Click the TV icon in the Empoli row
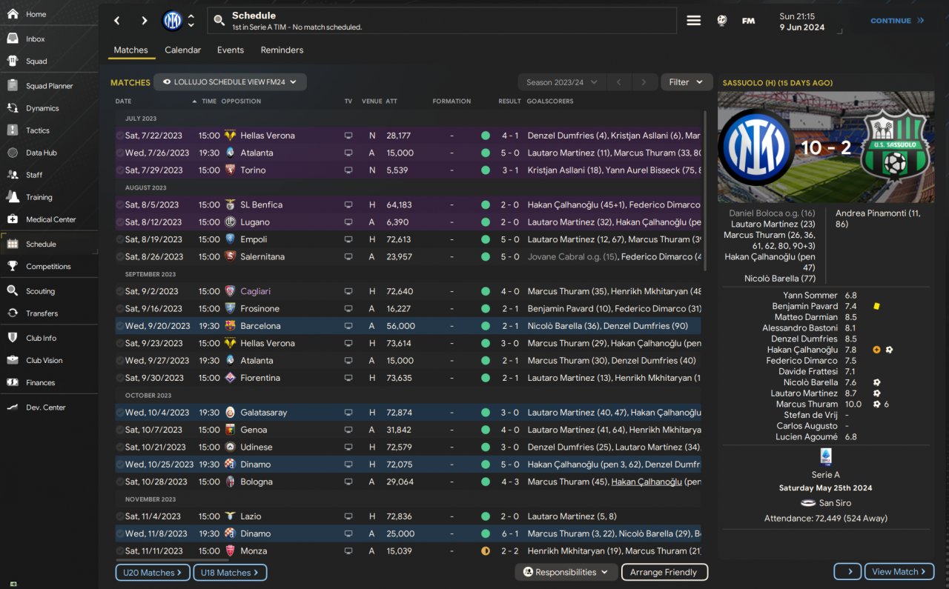949x589 pixels. (348, 239)
